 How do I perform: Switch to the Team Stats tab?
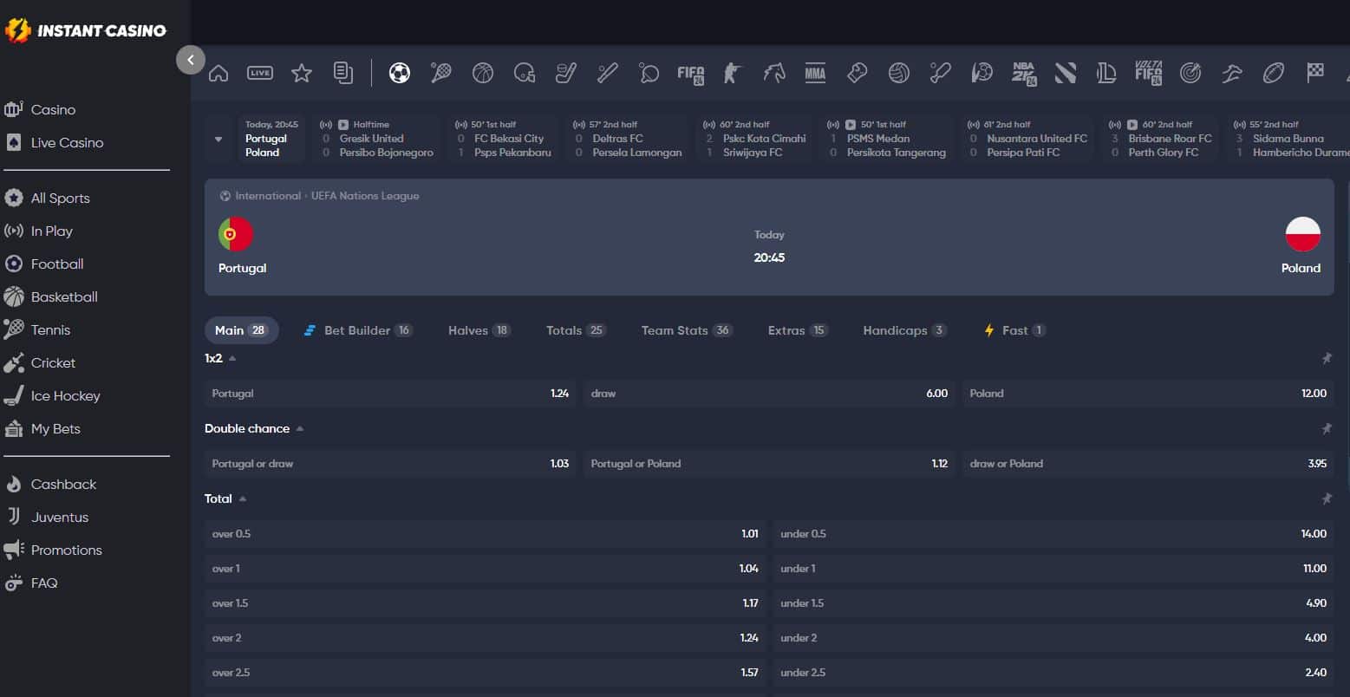(x=687, y=330)
